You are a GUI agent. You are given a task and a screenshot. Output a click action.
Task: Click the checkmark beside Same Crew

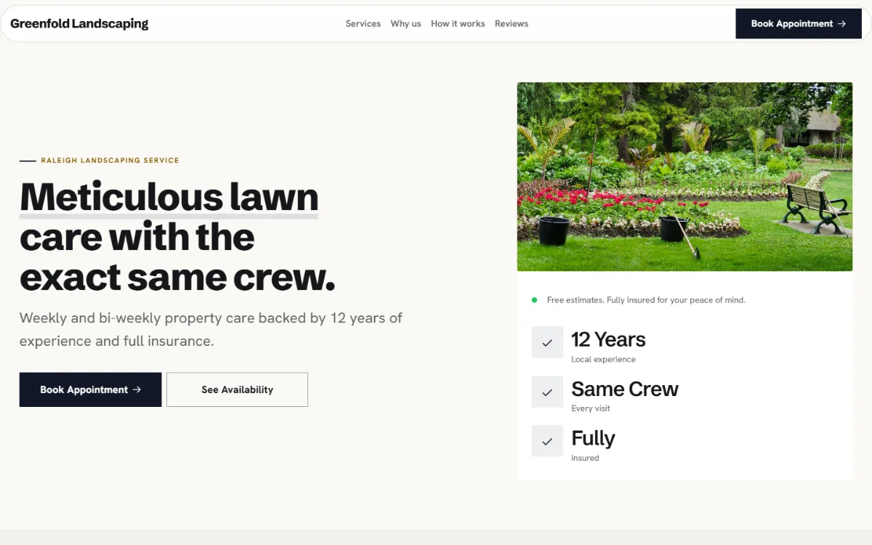click(547, 392)
